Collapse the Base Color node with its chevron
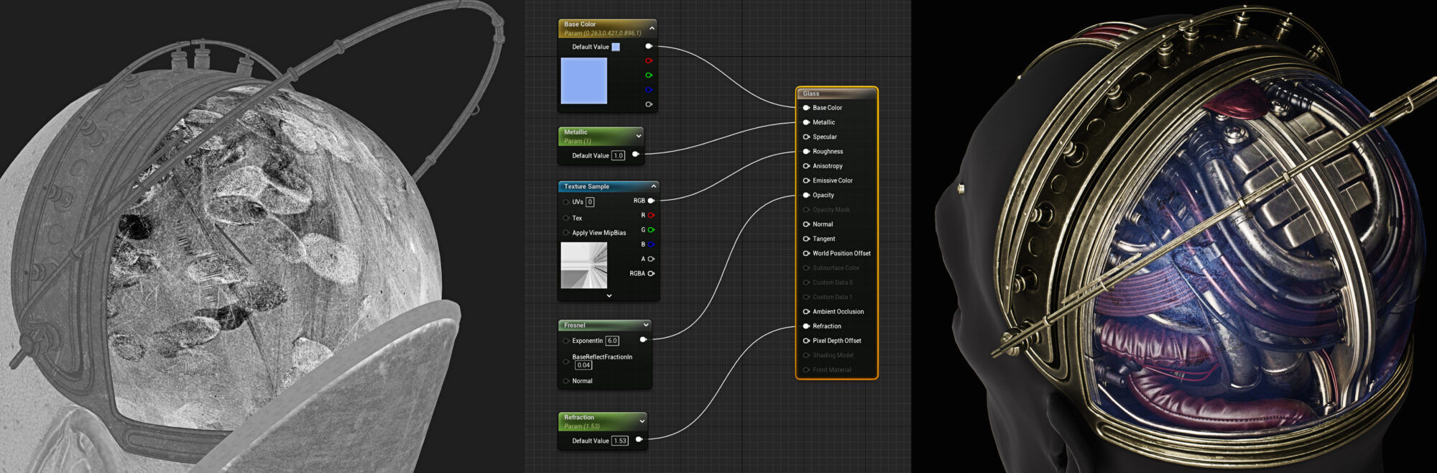 (652, 28)
